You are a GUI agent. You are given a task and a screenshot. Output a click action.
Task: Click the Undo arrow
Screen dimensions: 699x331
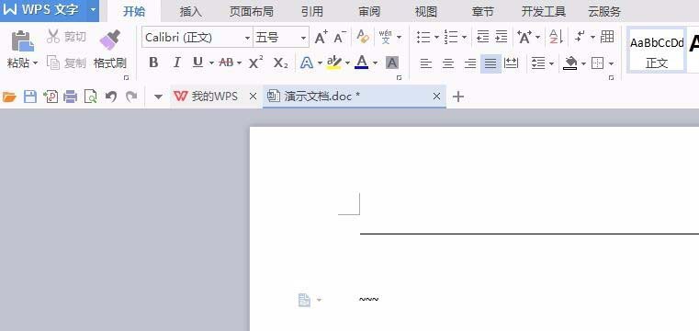pos(110,97)
